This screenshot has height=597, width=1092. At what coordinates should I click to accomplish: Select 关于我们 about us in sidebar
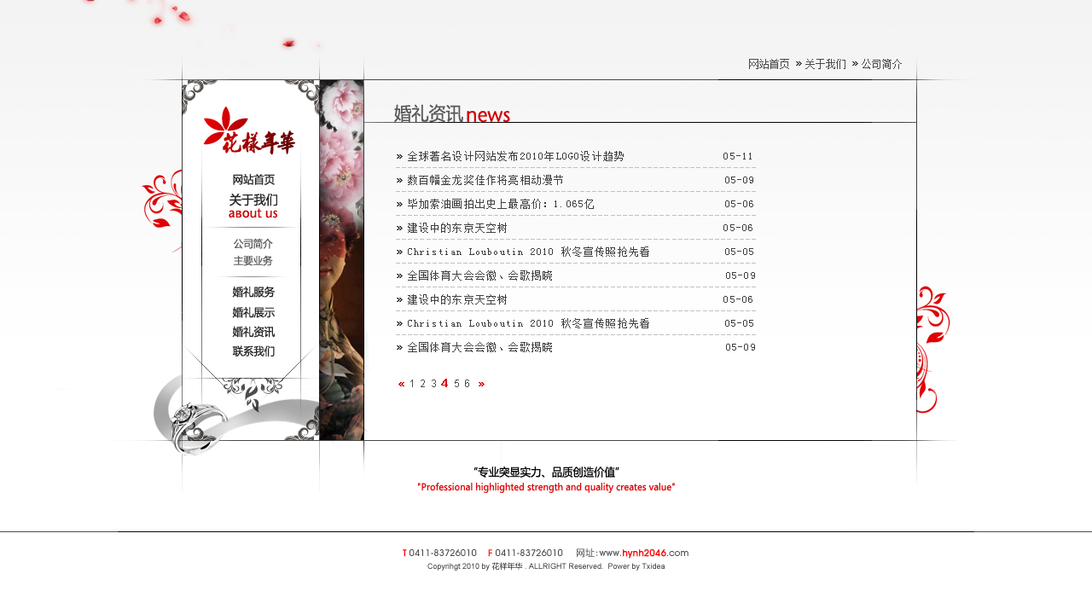(253, 206)
